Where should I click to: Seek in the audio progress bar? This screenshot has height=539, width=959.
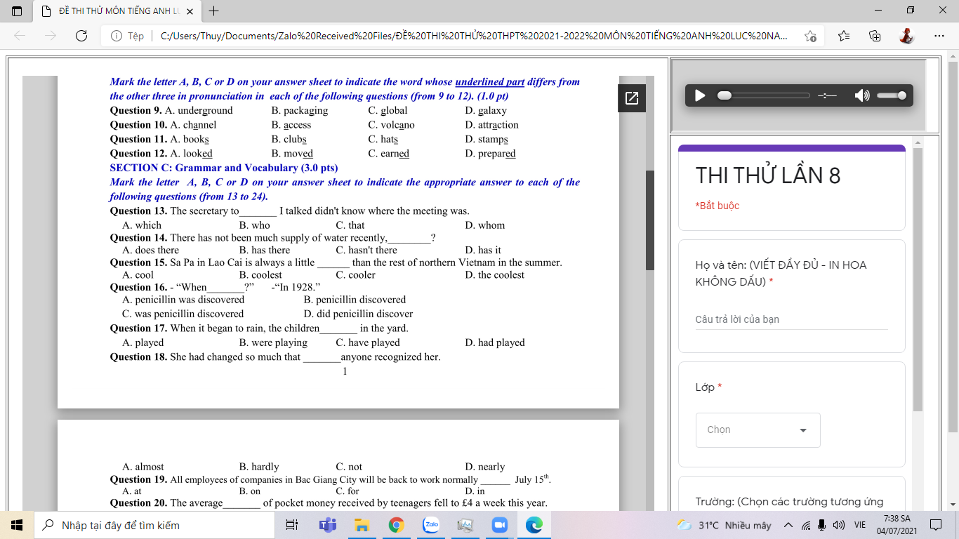point(764,95)
